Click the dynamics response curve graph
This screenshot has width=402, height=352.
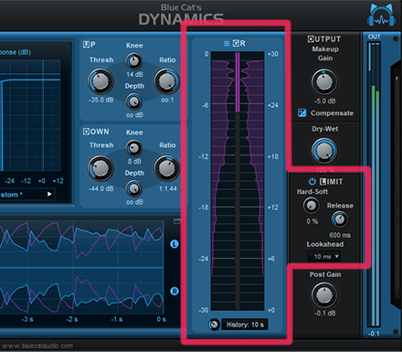coord(30,115)
